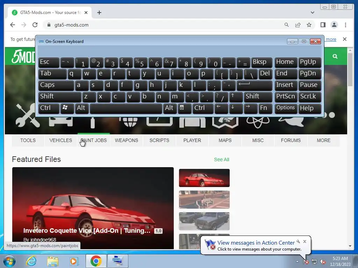Click the site search magnifier icon
This screenshot has width=358, height=268.
coord(335,56)
